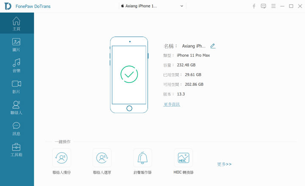
Task: Click the 13.3 version value
Action: 181,94
